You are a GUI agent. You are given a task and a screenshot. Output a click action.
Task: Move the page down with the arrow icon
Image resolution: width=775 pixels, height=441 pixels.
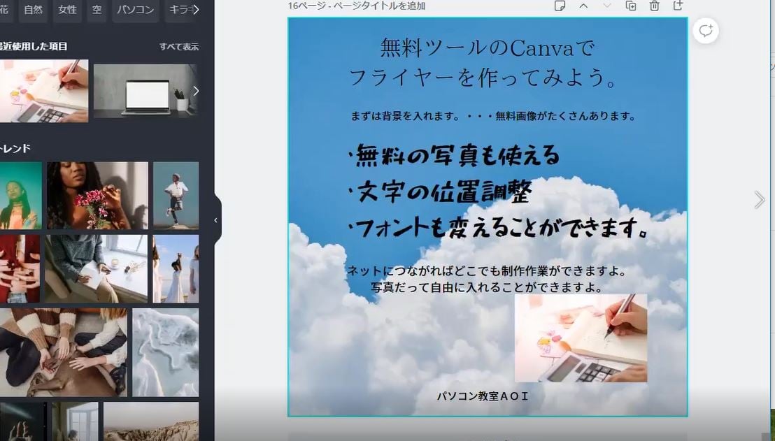tap(607, 6)
